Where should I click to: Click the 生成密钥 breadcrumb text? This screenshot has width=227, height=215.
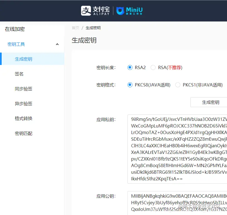click(x=93, y=28)
